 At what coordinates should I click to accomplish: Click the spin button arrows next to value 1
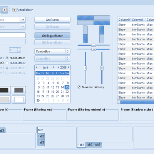click(19, 50)
